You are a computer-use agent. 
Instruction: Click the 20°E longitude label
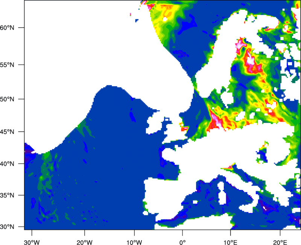280,242
